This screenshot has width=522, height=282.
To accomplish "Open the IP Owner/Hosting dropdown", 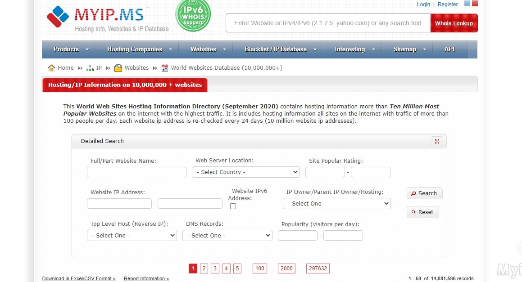I will tap(336, 203).
